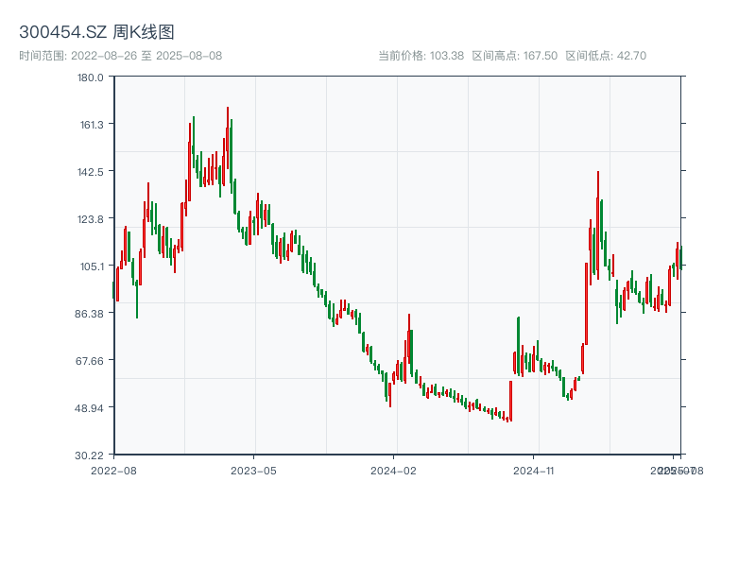The height and width of the screenshot is (567, 756).
Task: Click the 161.3 y-axis label
Action: 92,125
